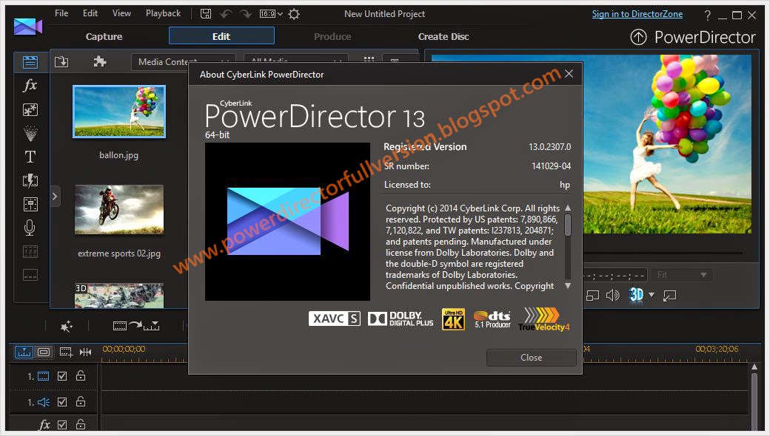This screenshot has height=436, width=770.
Task: Expand the 3D options dropdown arrow
Action: 652,295
